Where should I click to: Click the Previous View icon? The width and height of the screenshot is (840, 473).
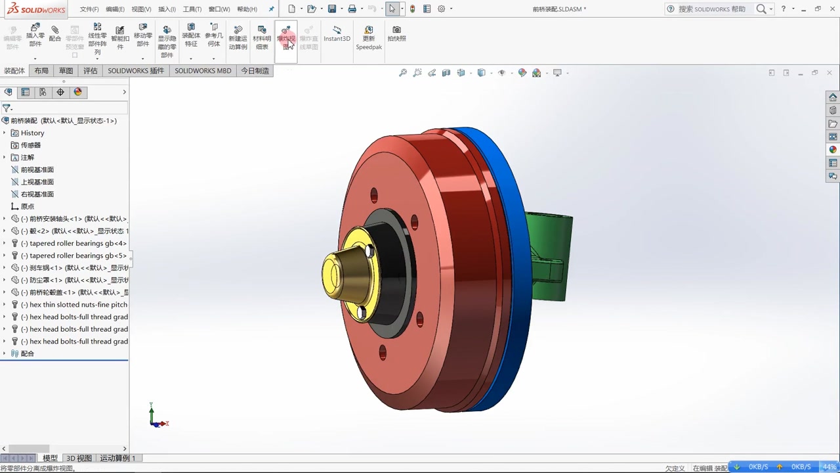432,73
